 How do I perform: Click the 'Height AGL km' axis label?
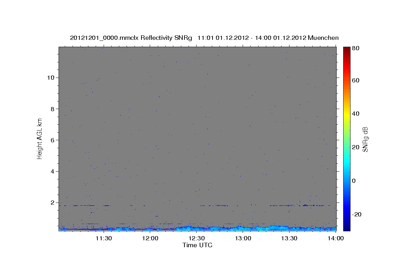click(40, 138)
